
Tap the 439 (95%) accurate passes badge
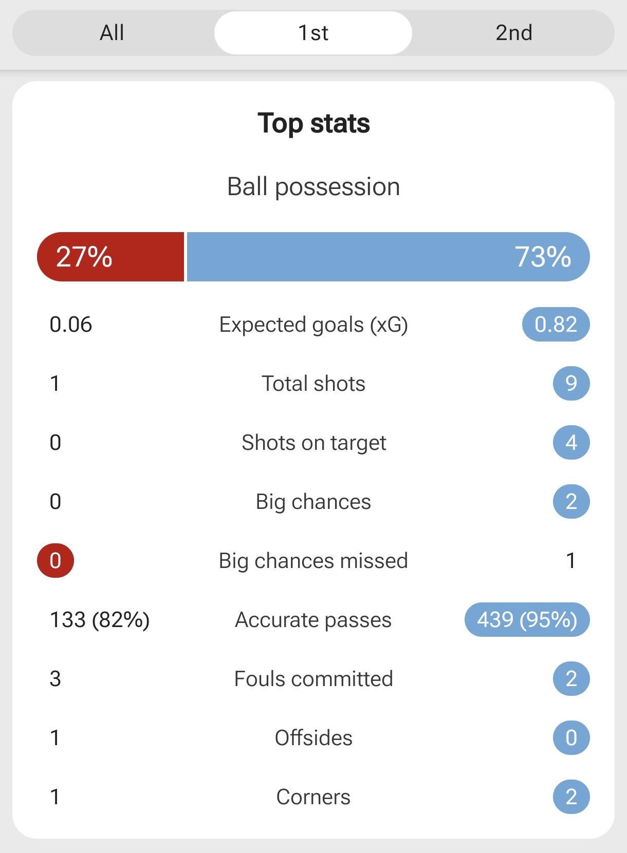pyautogui.click(x=527, y=619)
